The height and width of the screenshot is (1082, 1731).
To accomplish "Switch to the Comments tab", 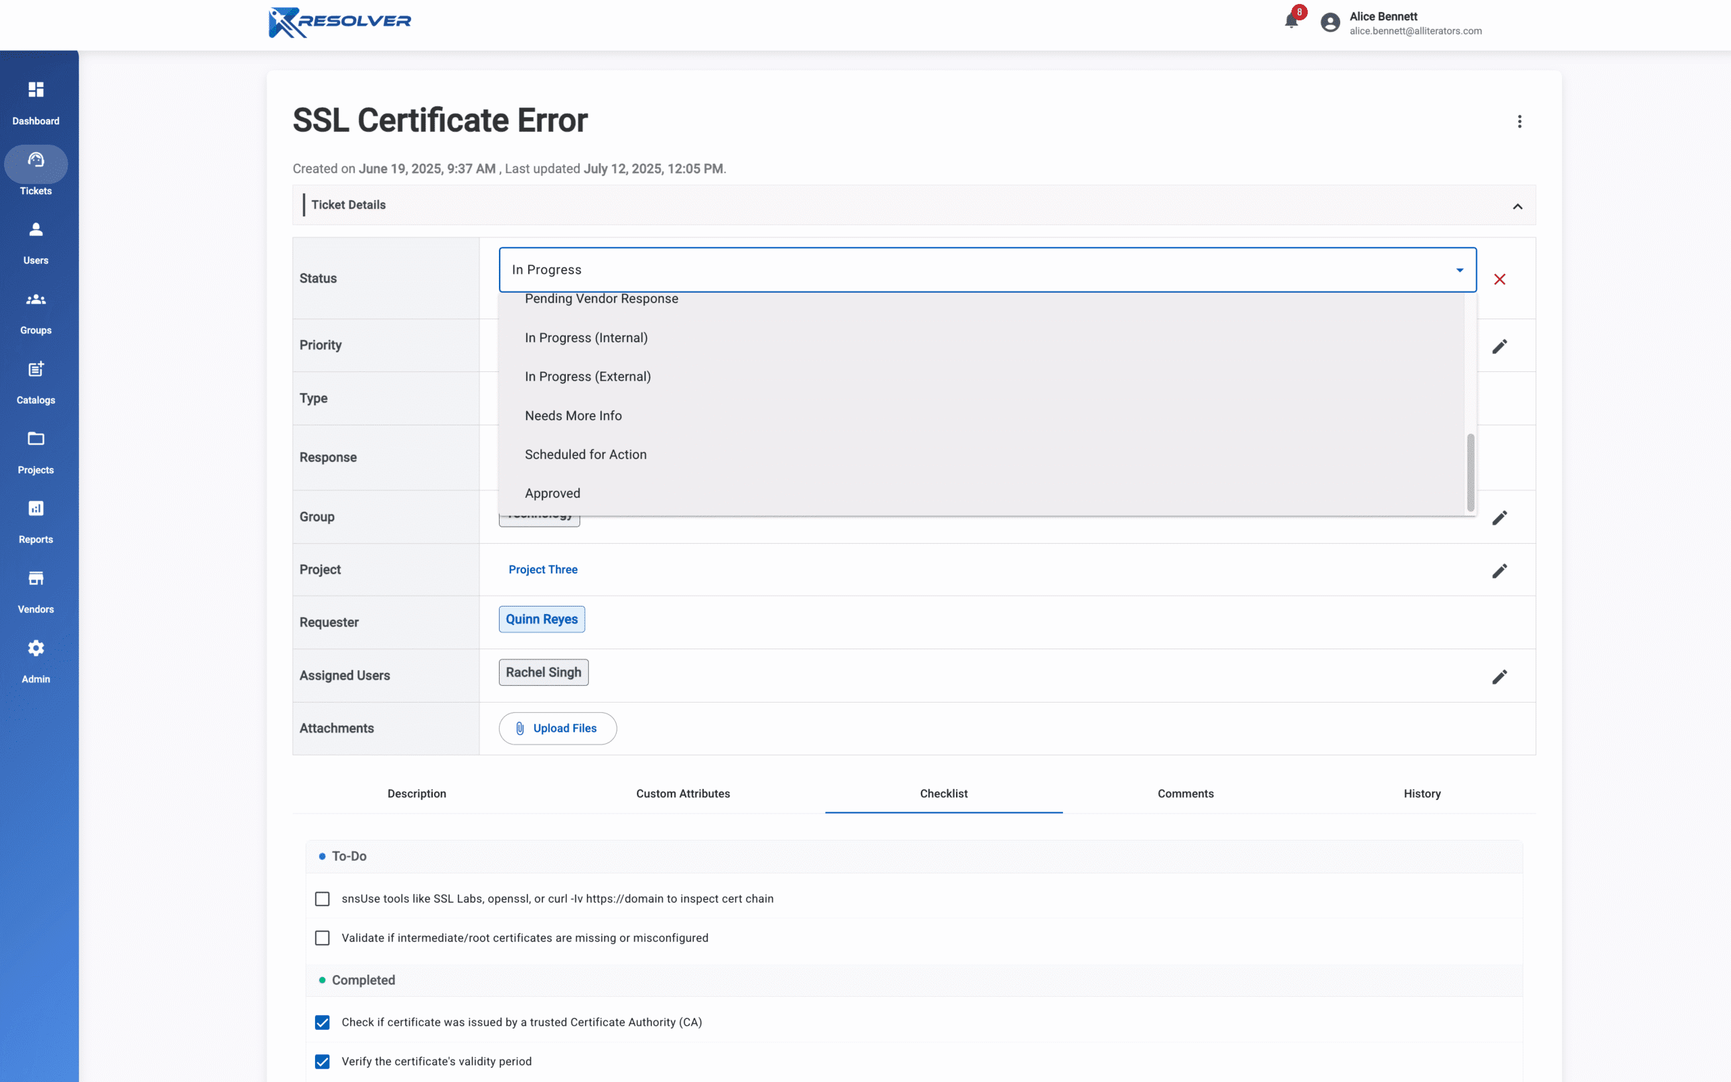I will pyautogui.click(x=1185, y=794).
